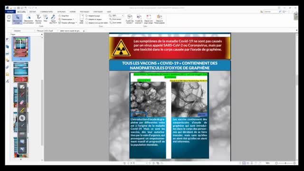Click the zoom out minus in status bar
Viewport: 304px width, 171px height.
[276, 163]
